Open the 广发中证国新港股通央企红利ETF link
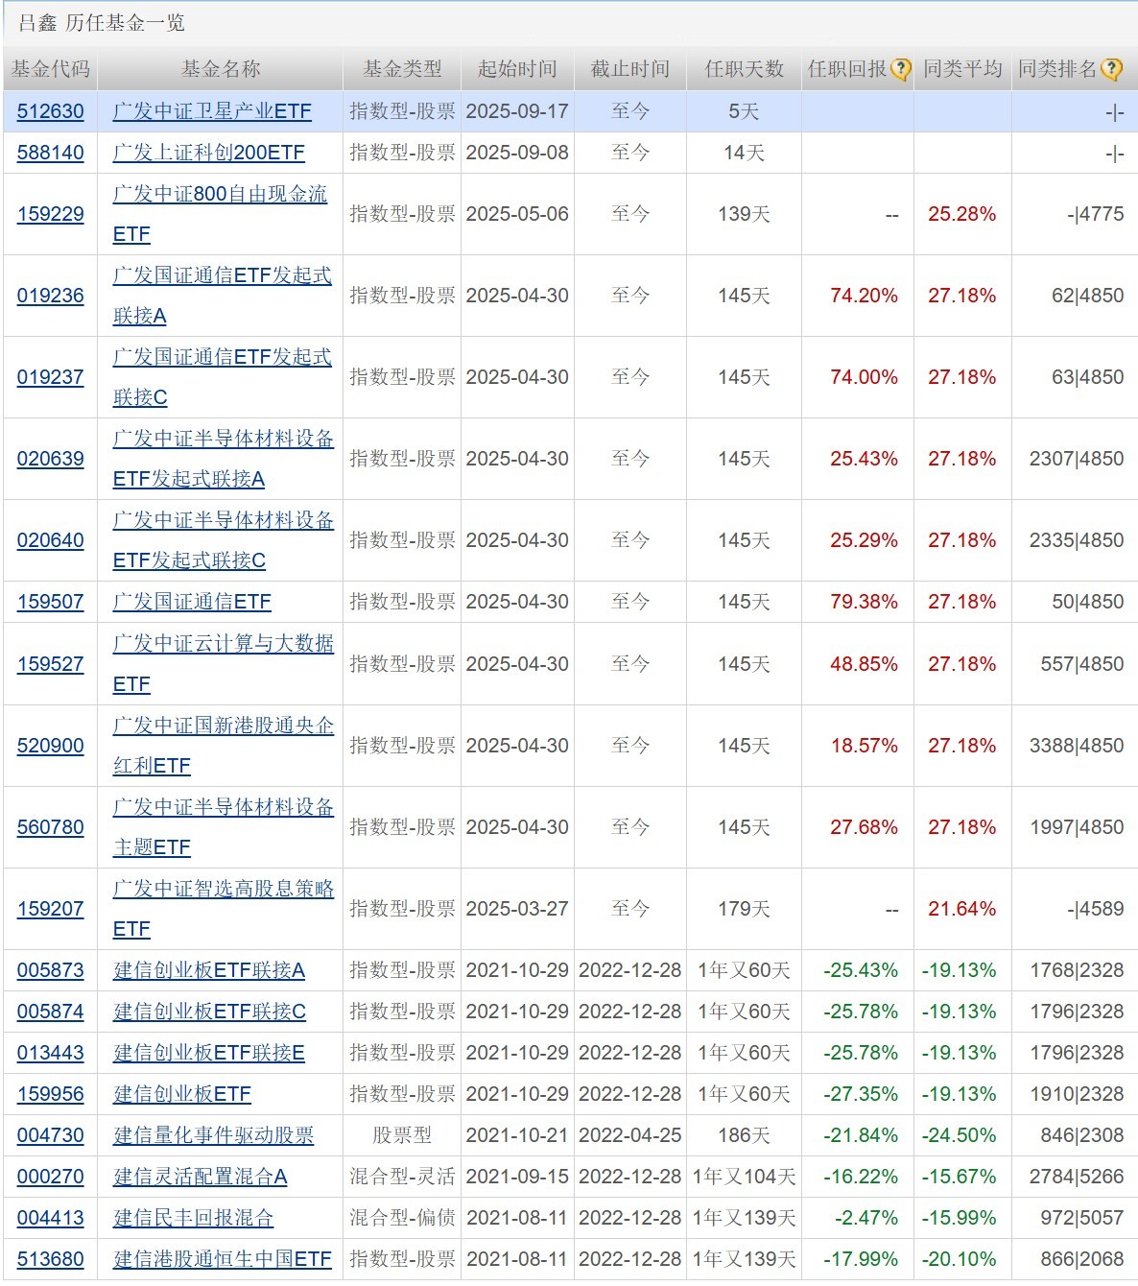 224,746
